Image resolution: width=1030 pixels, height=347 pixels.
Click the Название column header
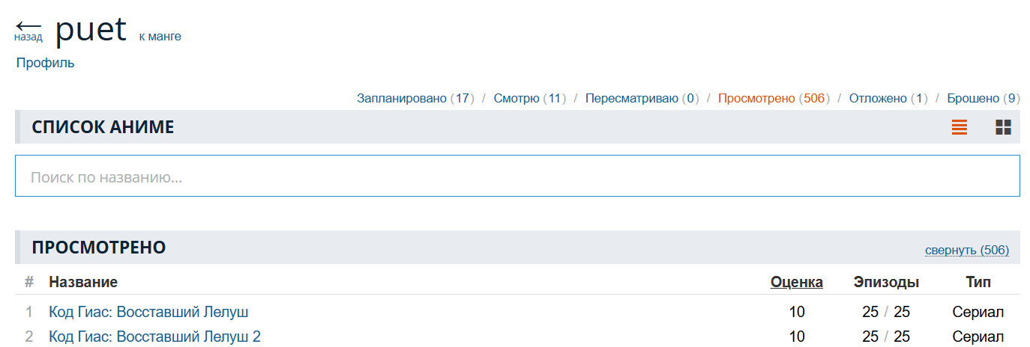coord(83,282)
